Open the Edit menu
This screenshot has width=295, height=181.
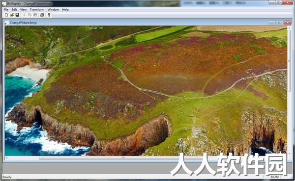click(x=14, y=10)
